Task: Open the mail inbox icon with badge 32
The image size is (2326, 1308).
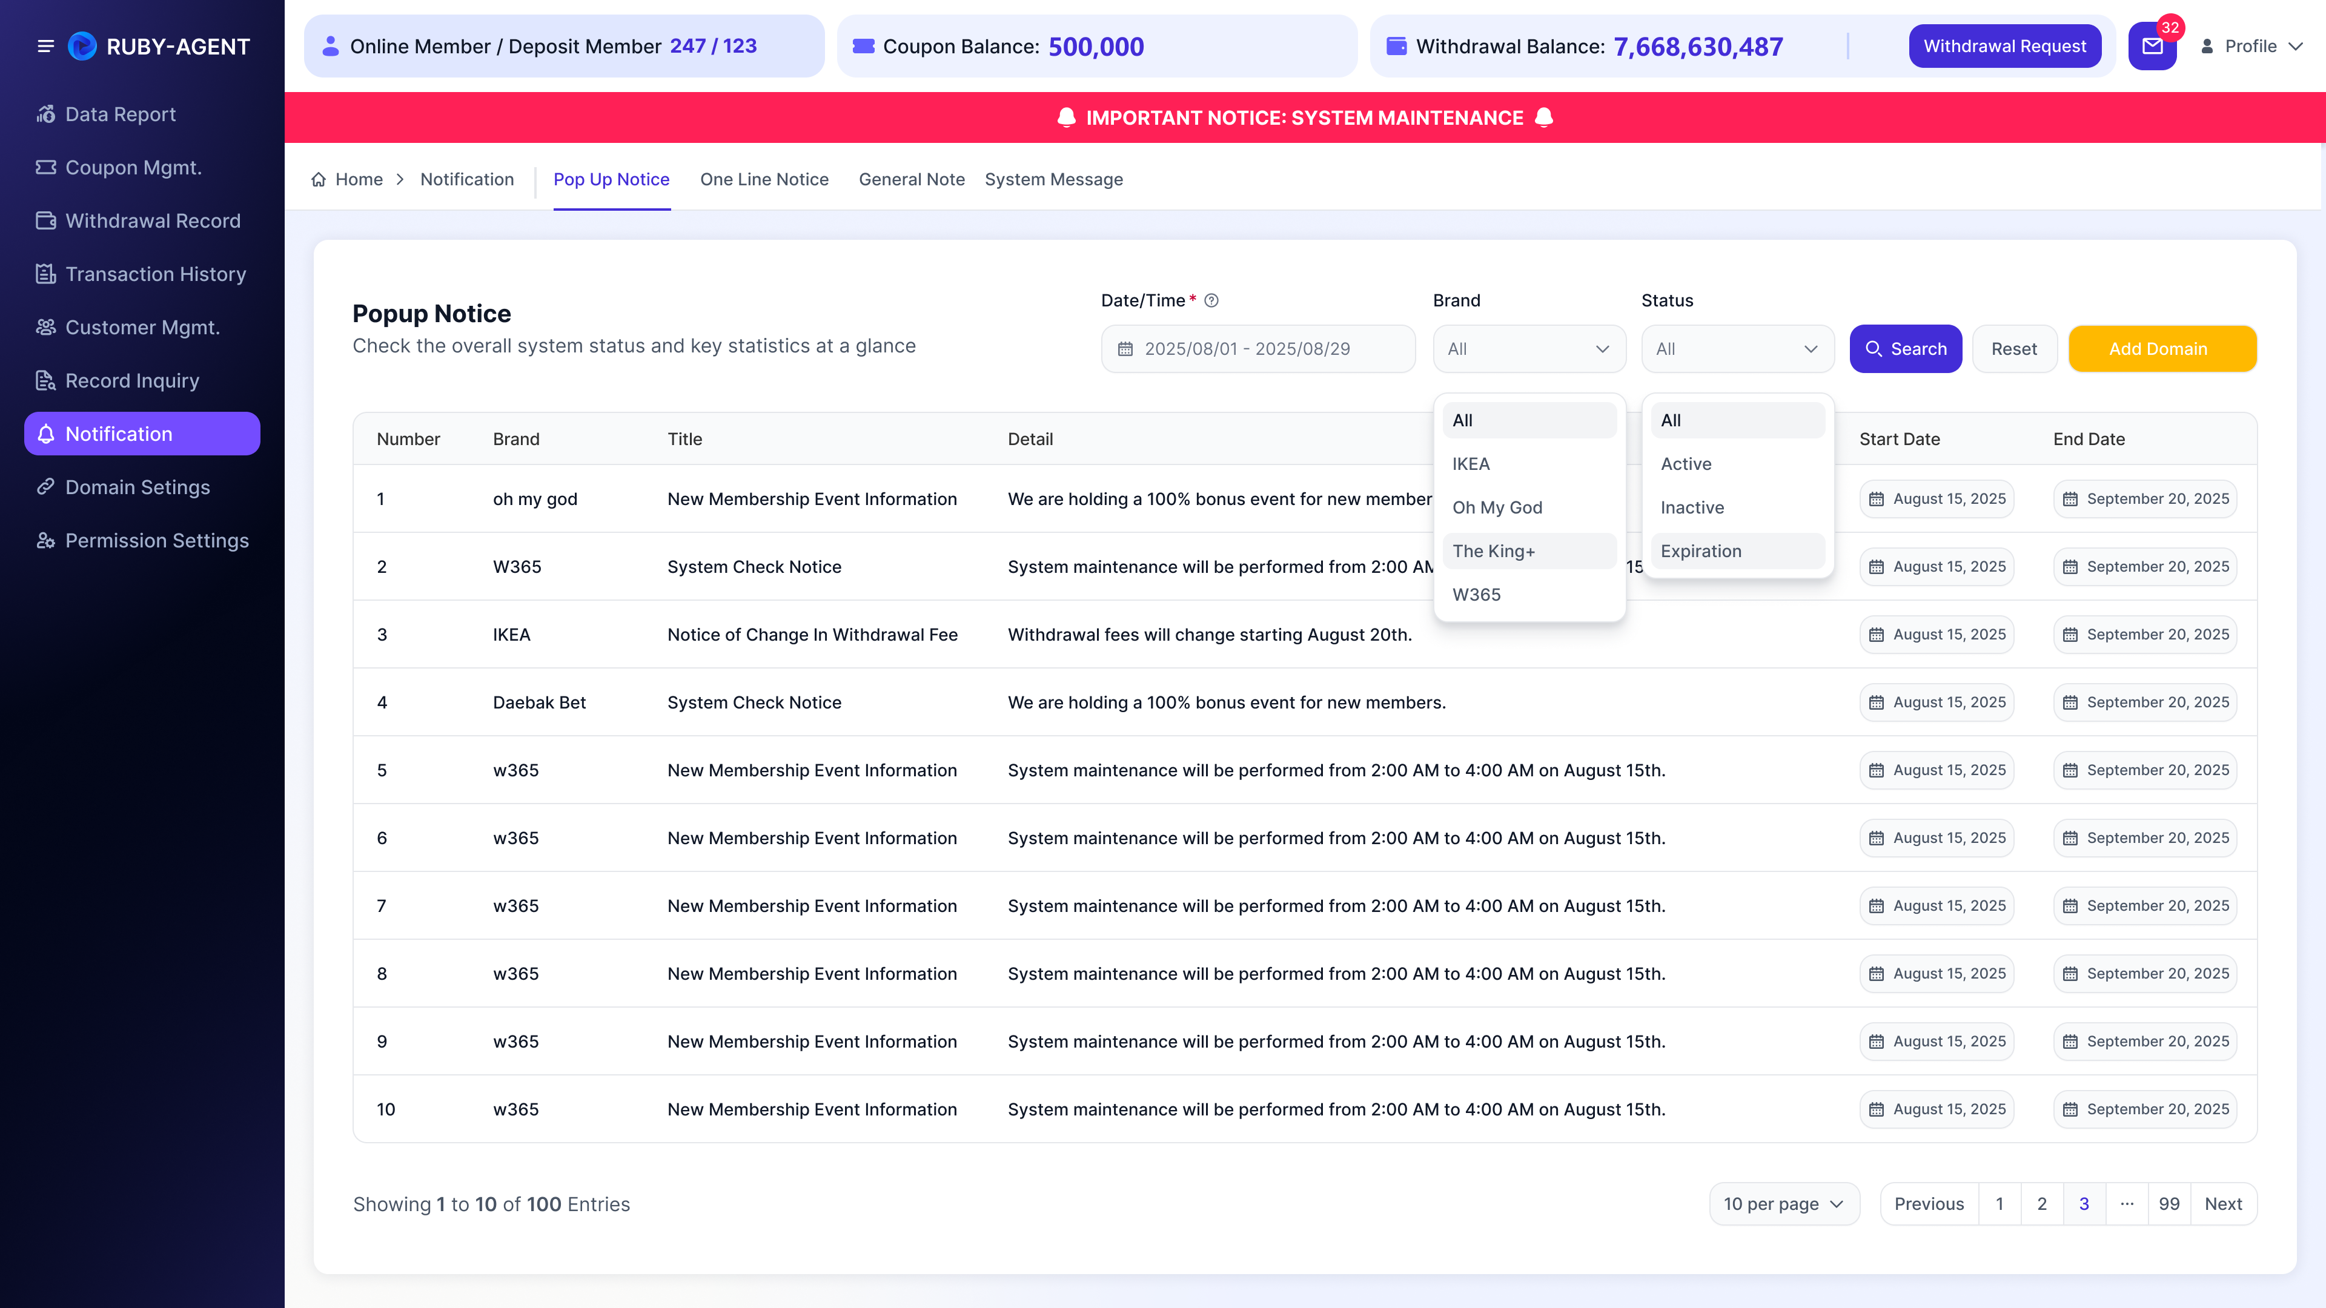Action: [2153, 46]
